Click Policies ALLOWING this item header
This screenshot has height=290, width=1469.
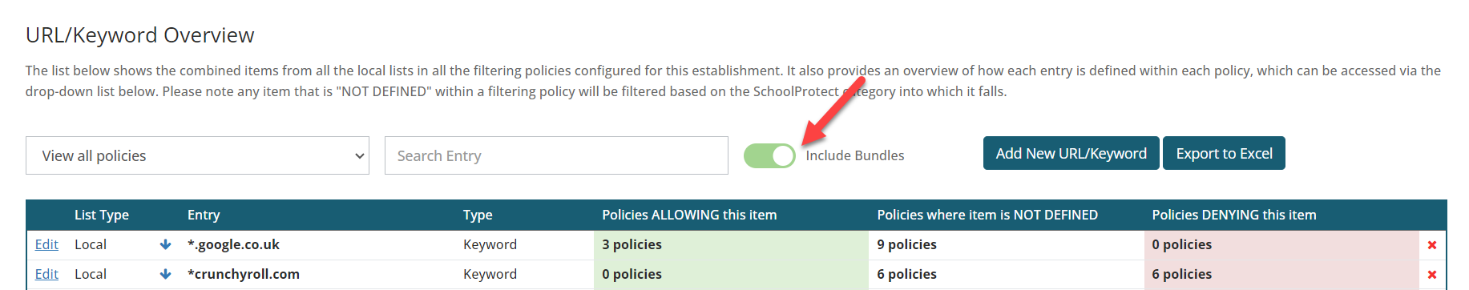tap(689, 215)
